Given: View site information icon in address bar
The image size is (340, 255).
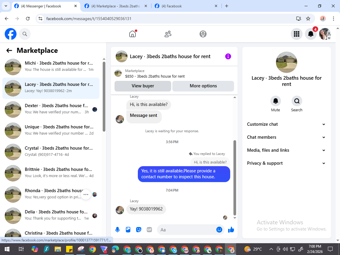Looking at the screenshot, I should [40, 19].
